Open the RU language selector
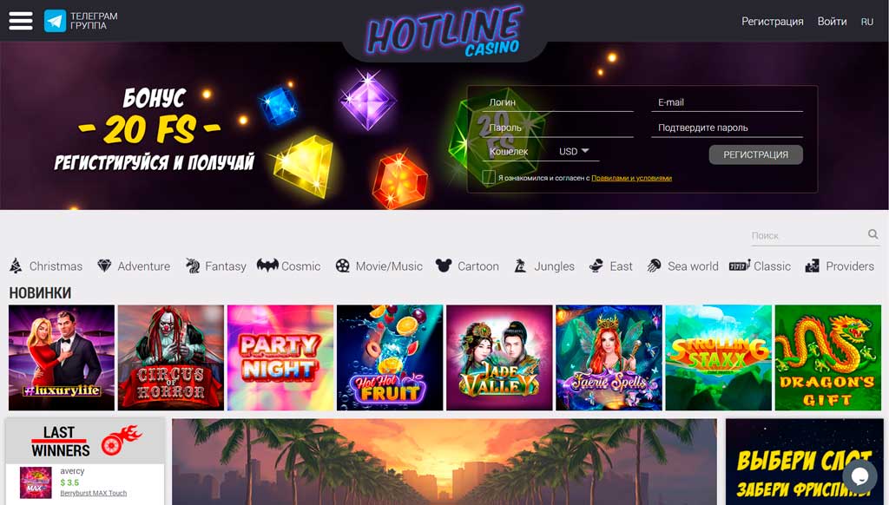Screen dimensions: 889x505 [x=867, y=22]
